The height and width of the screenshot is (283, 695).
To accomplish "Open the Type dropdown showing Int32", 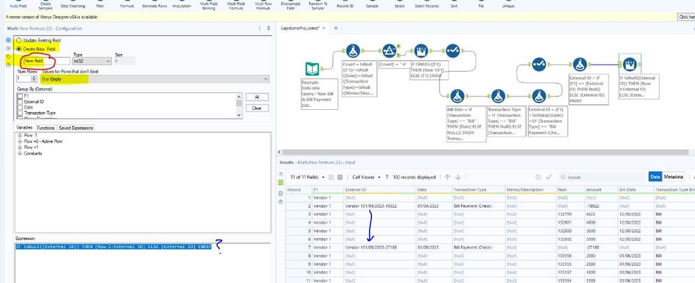I will pos(92,62).
